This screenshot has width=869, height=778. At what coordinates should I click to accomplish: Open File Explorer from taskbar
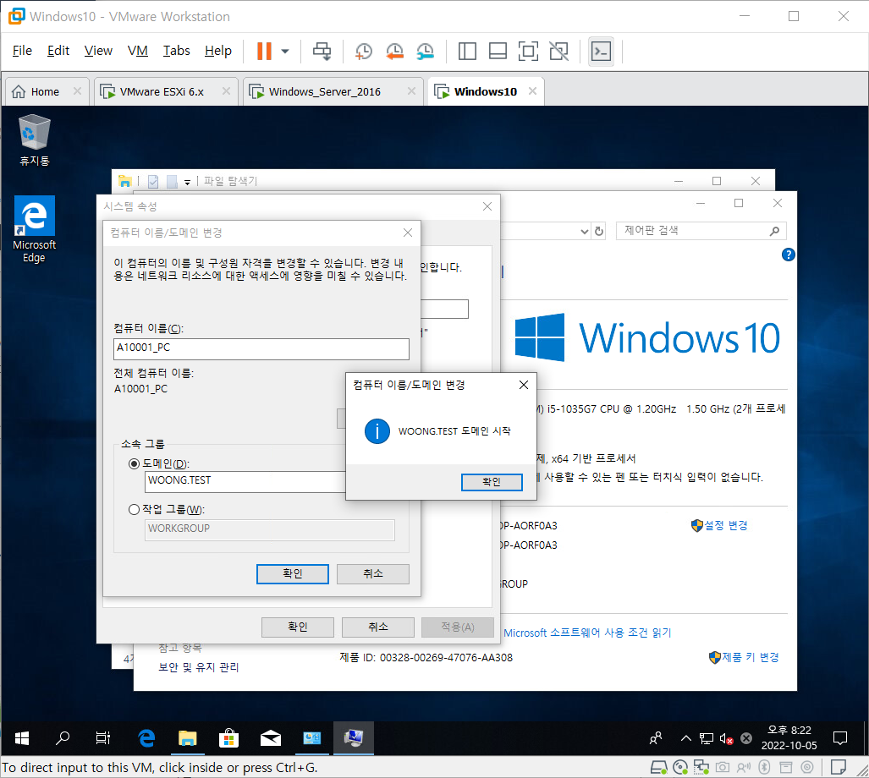click(x=187, y=737)
